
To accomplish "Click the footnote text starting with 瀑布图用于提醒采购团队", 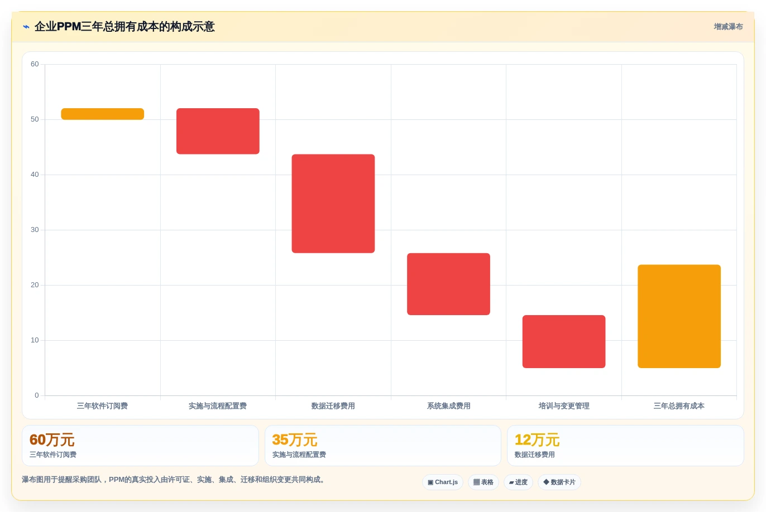I will 174,480.
